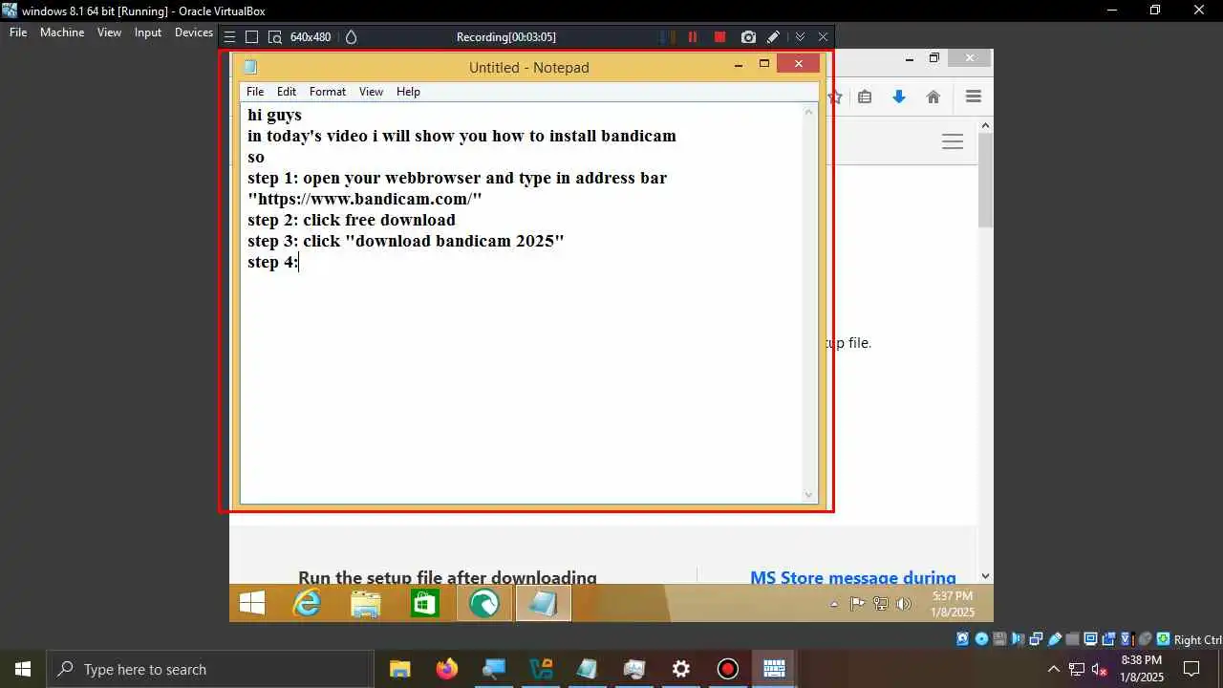Click the bandicam.com URL line in Notepad

point(365,199)
